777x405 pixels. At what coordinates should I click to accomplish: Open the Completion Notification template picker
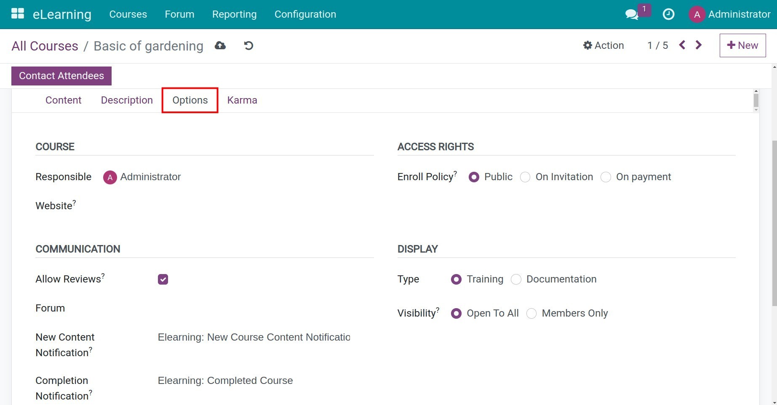pyautogui.click(x=226, y=380)
